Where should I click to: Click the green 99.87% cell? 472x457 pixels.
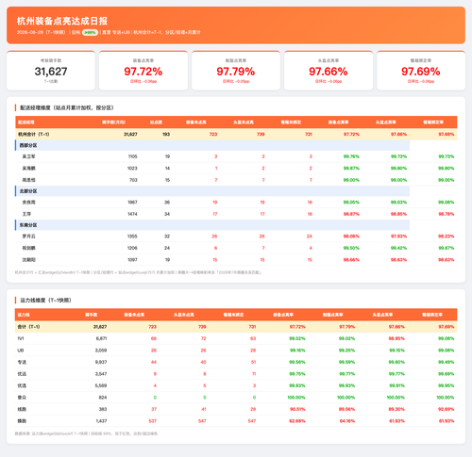click(x=351, y=169)
